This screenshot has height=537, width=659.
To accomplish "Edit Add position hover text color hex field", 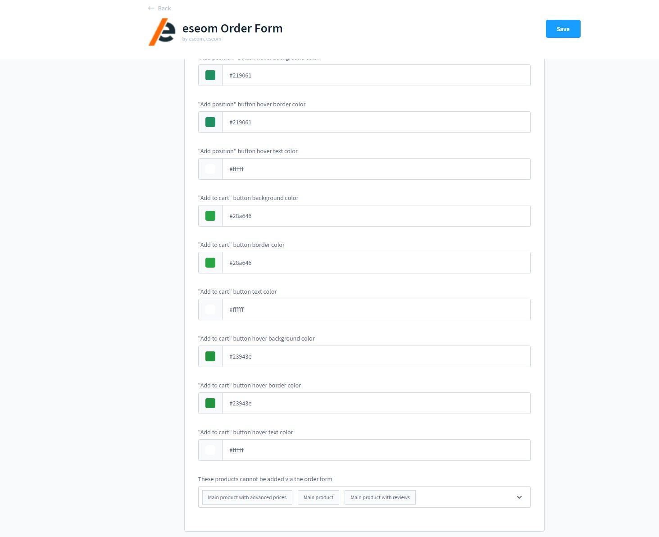I will [x=376, y=169].
